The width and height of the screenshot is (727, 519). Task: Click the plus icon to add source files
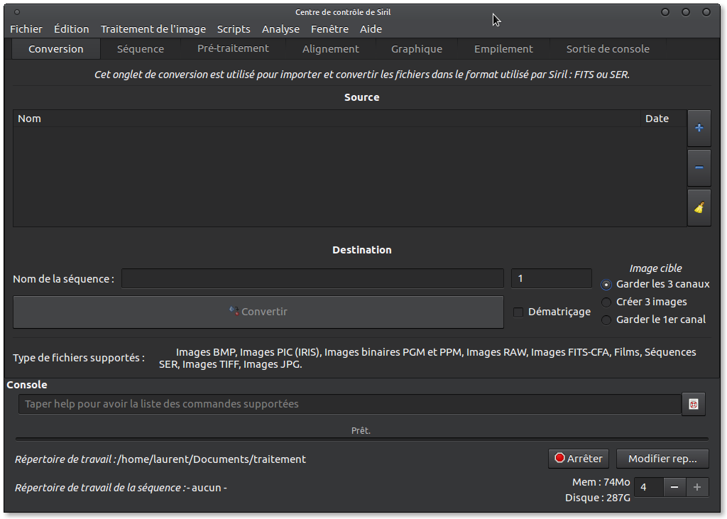tap(699, 128)
